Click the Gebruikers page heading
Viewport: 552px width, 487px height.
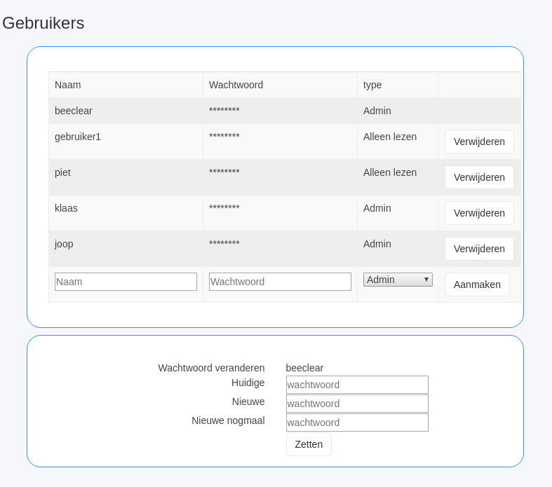[43, 23]
